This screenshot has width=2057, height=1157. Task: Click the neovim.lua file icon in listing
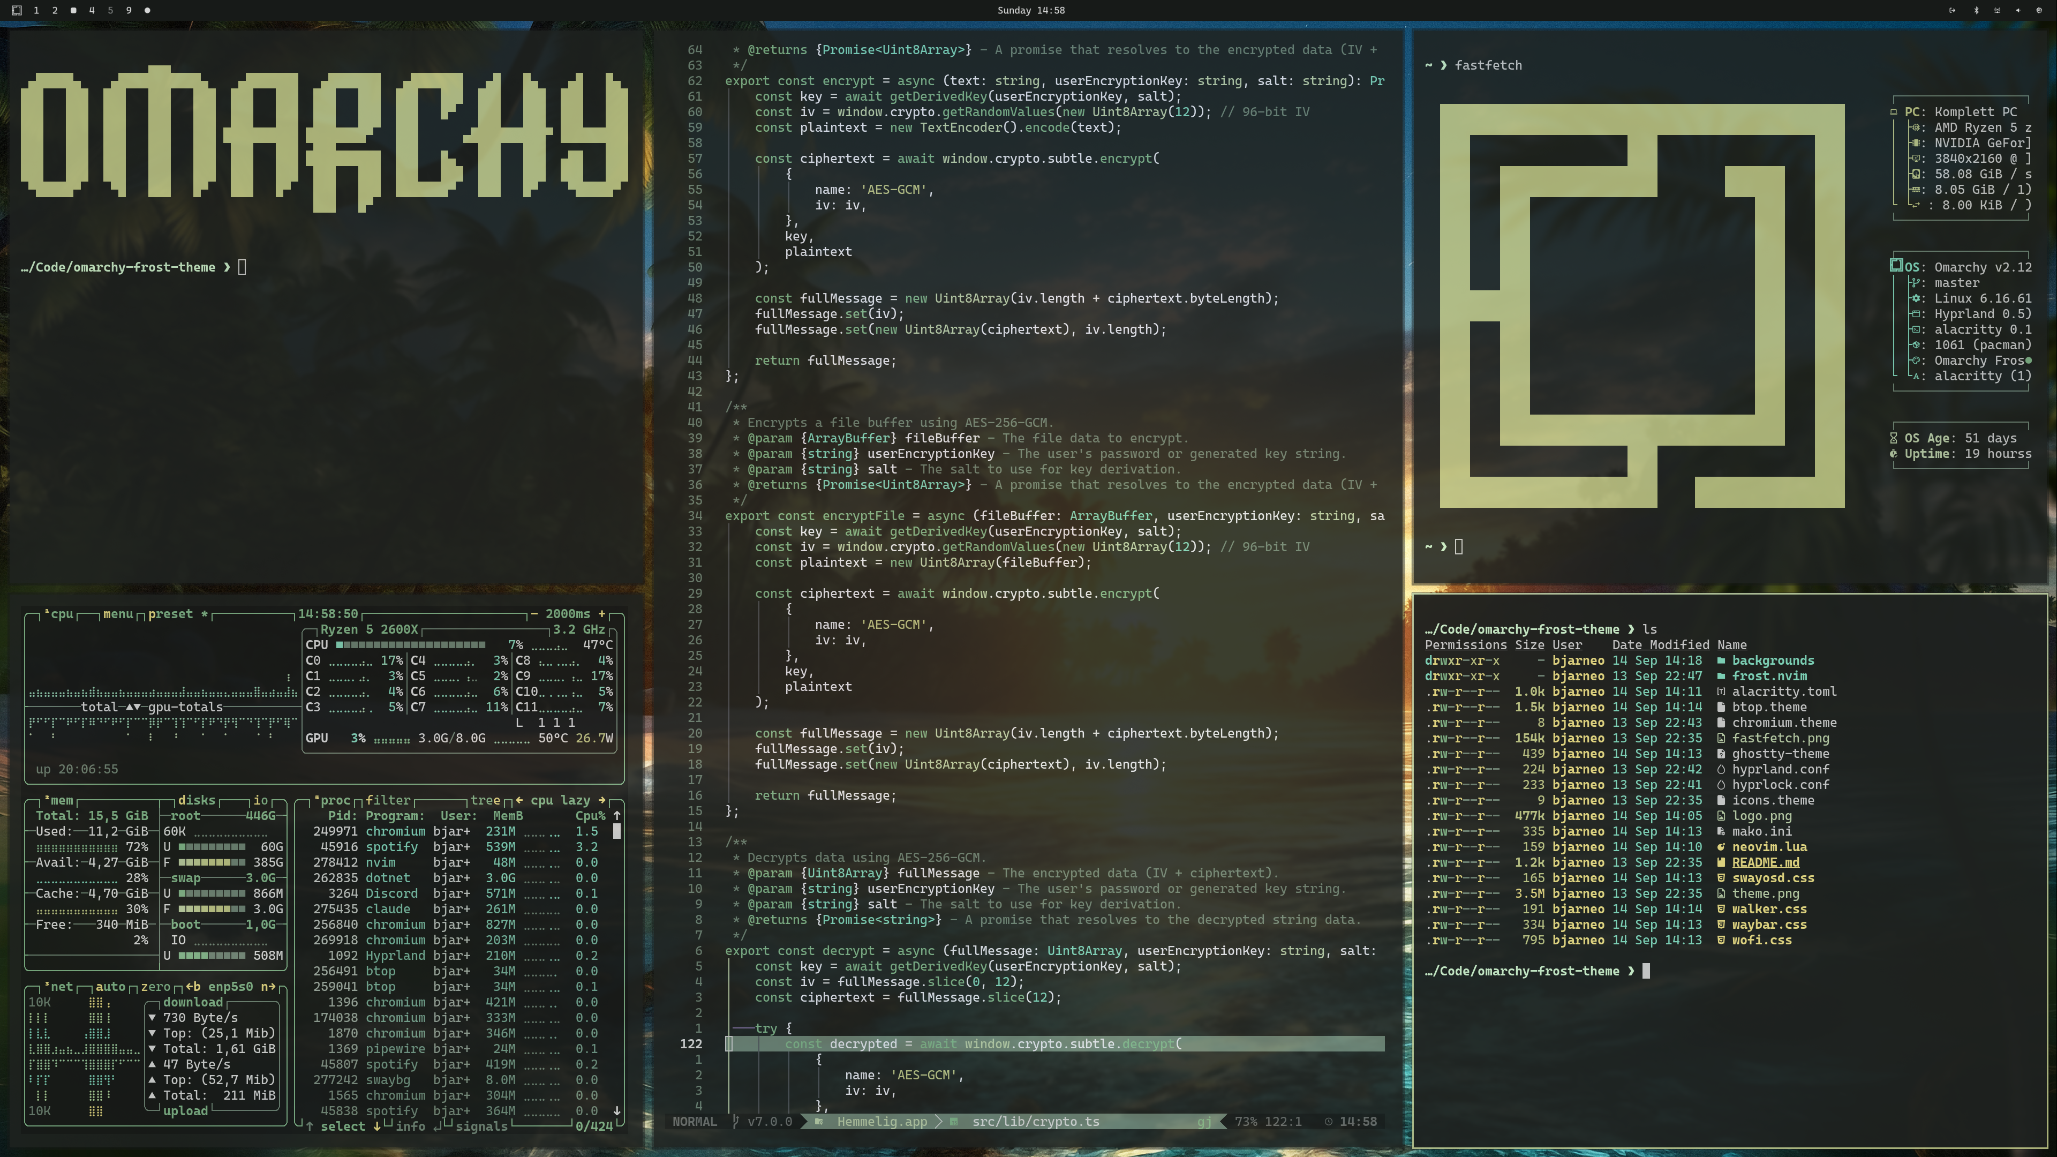click(1721, 847)
